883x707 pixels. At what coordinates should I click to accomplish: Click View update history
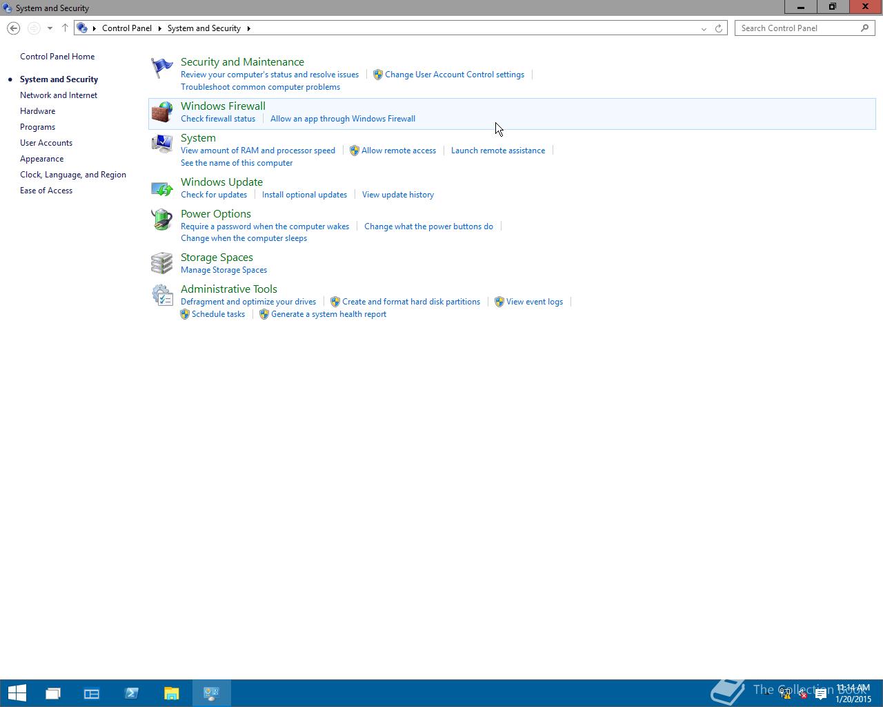398,195
